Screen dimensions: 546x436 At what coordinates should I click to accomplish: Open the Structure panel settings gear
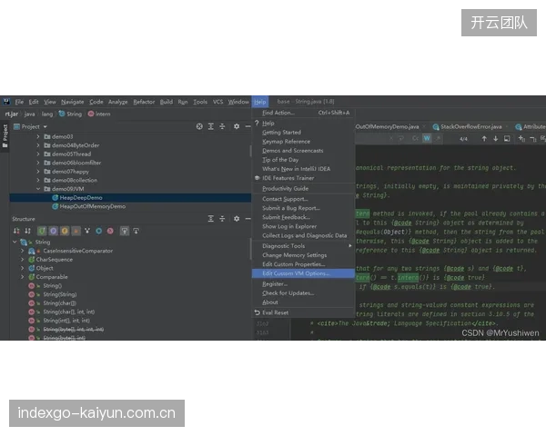point(237,219)
